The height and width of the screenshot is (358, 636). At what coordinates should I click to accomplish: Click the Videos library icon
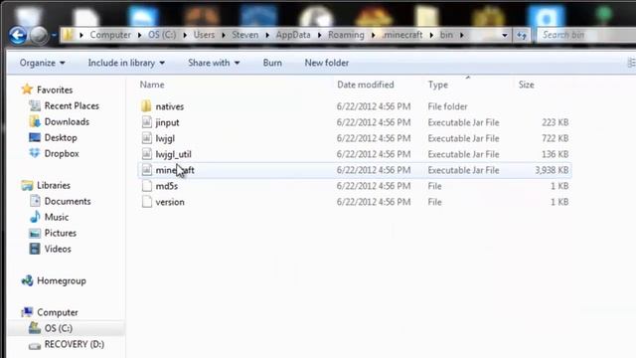tap(35, 249)
